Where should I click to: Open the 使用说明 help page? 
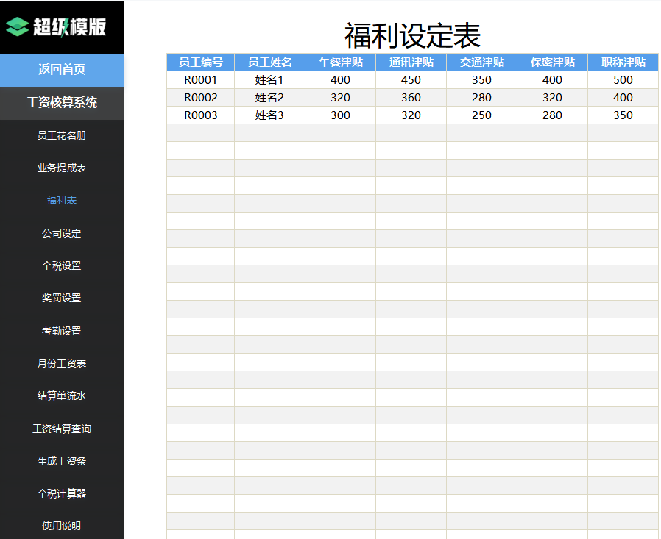63,525
